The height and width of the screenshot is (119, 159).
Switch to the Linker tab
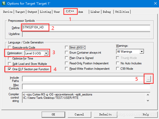[95, 12]
